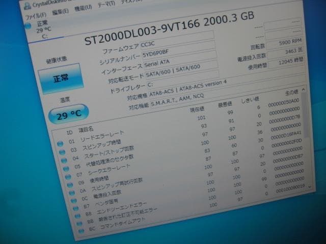Click the rotation rate field 5900 RPM

[x=284, y=43]
